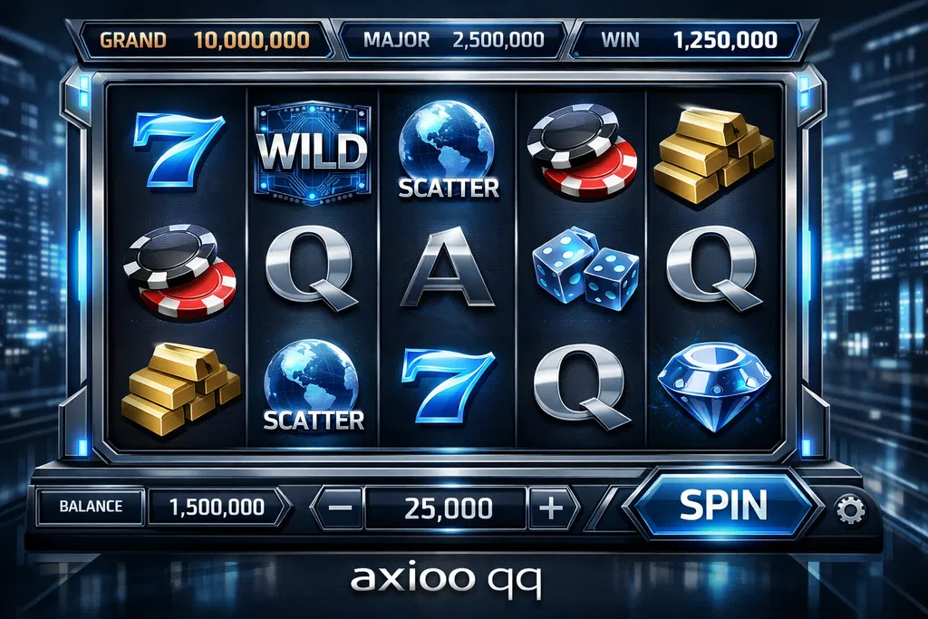Open the MAJOR jackpot panel

point(453,40)
